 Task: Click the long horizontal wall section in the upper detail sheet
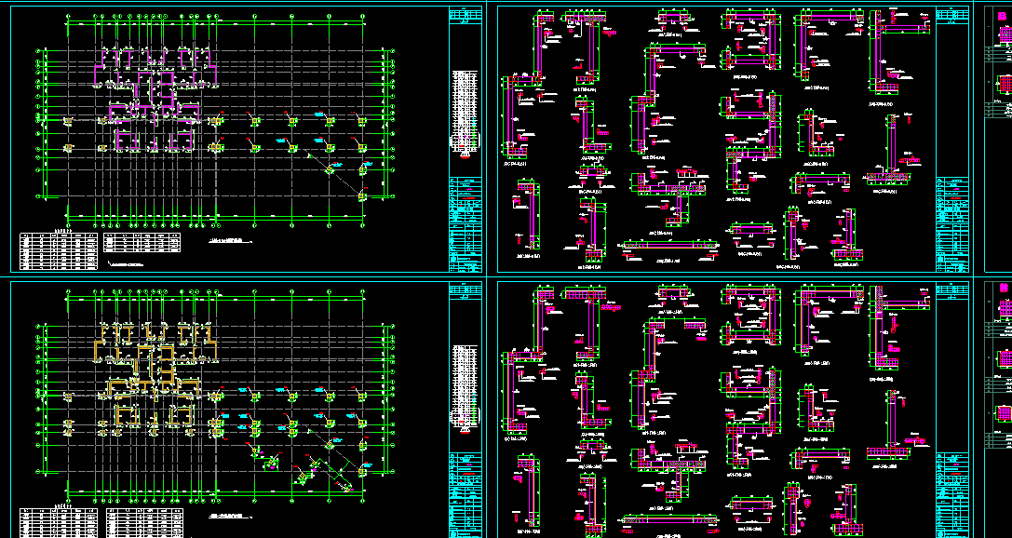669,245
